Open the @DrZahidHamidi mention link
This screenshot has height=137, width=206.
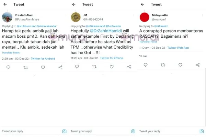106,31
